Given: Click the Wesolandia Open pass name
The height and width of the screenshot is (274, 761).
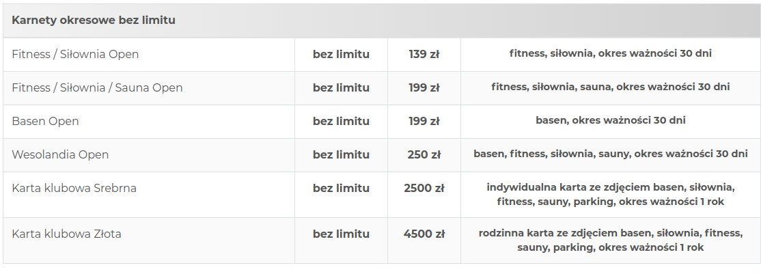Looking at the screenshot, I should coord(60,155).
